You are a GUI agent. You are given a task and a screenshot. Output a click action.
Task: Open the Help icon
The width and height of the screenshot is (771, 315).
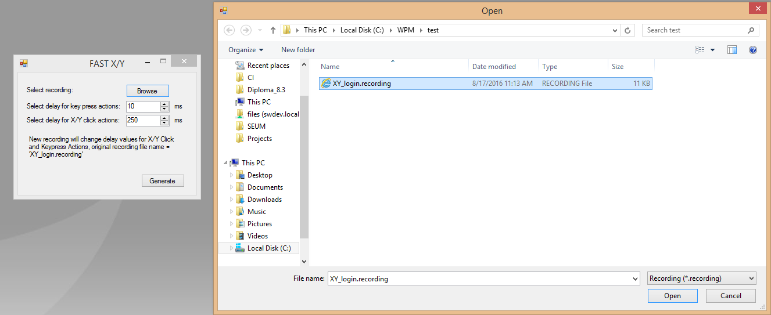[753, 50]
